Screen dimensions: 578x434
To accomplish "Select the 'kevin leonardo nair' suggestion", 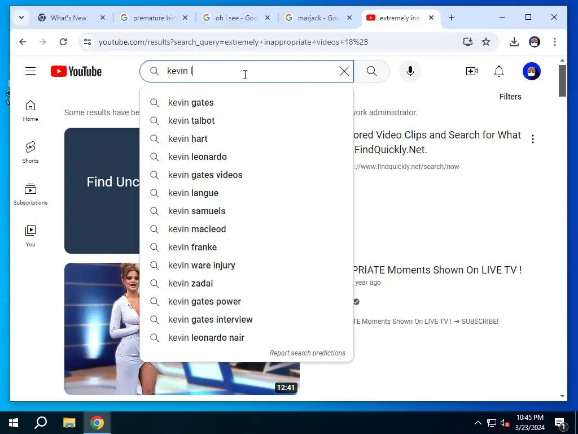I will pos(247,338).
